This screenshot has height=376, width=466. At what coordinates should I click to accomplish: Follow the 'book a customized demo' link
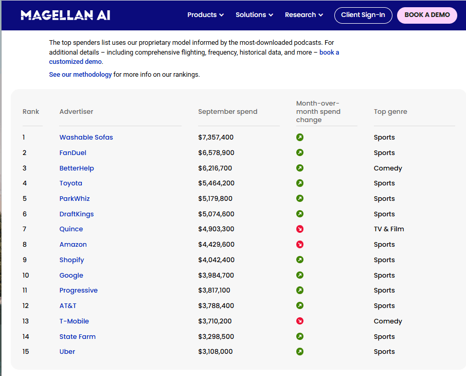(76, 62)
